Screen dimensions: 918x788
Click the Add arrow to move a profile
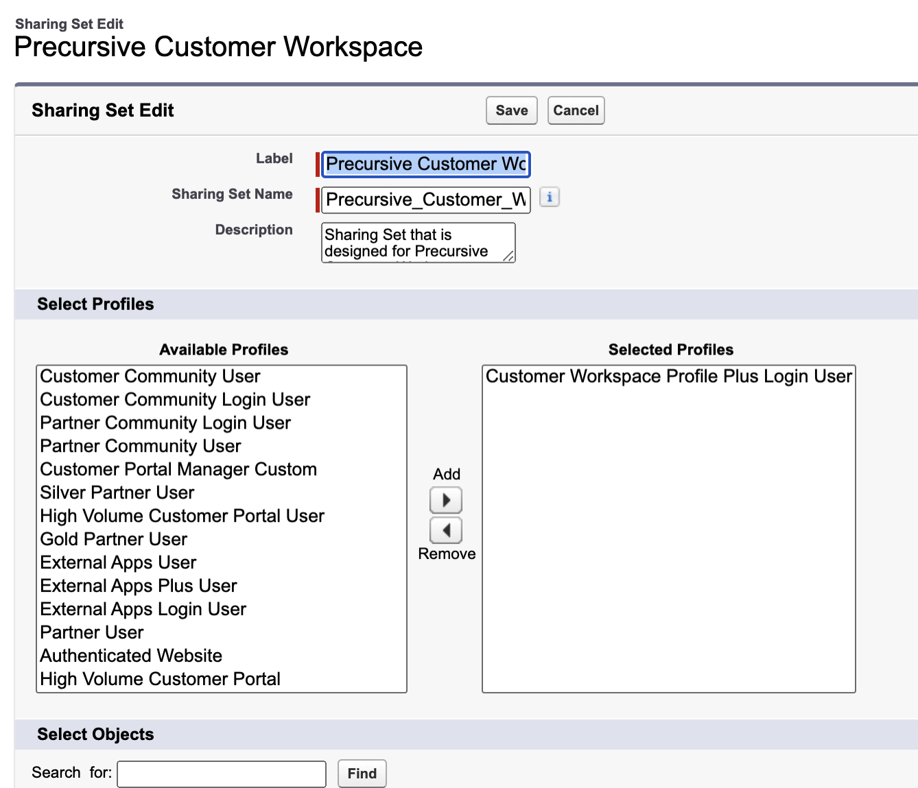pos(445,500)
